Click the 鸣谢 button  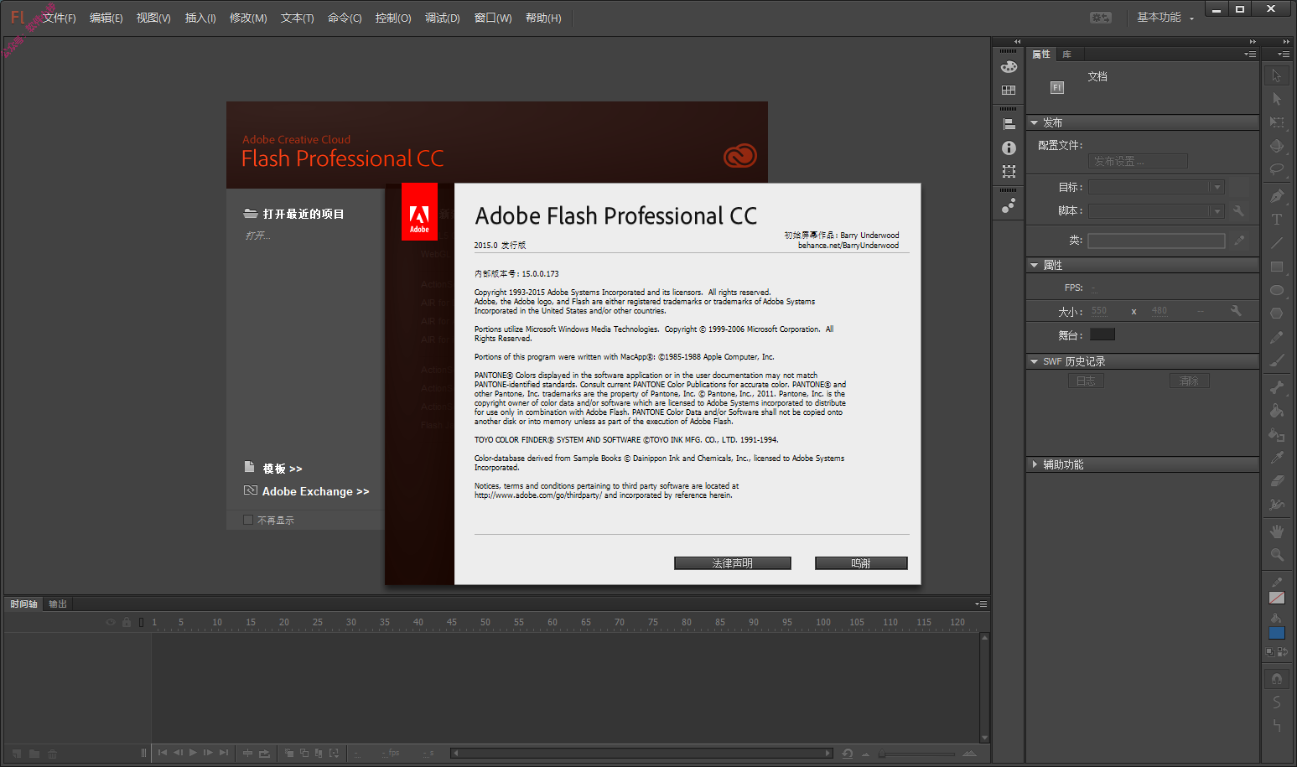861,563
